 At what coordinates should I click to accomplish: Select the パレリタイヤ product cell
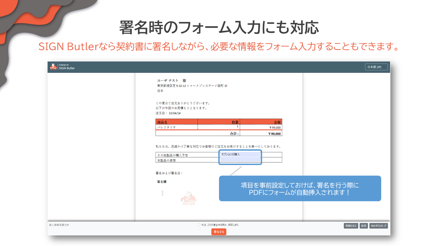(x=177, y=127)
